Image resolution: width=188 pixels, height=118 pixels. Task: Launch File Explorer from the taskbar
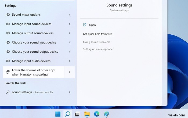click(87, 114)
